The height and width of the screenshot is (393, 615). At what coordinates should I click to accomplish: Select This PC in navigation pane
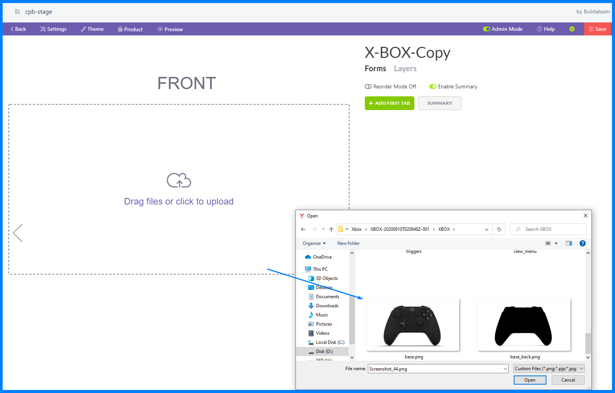(316, 269)
